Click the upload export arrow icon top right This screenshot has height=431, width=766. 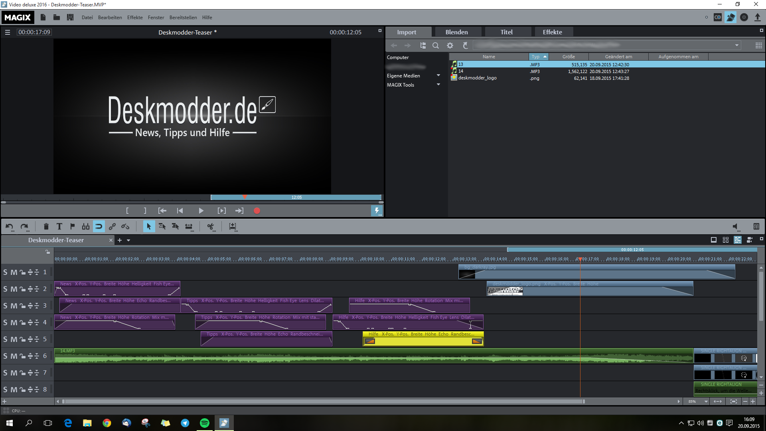pos(757,17)
